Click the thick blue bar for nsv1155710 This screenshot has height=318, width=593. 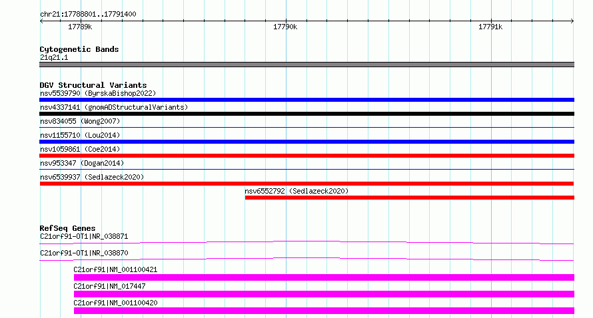[306, 142]
